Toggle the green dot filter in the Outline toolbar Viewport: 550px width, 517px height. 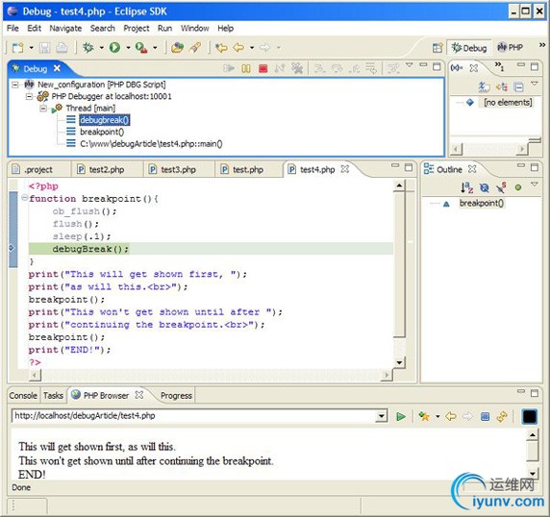coord(518,187)
